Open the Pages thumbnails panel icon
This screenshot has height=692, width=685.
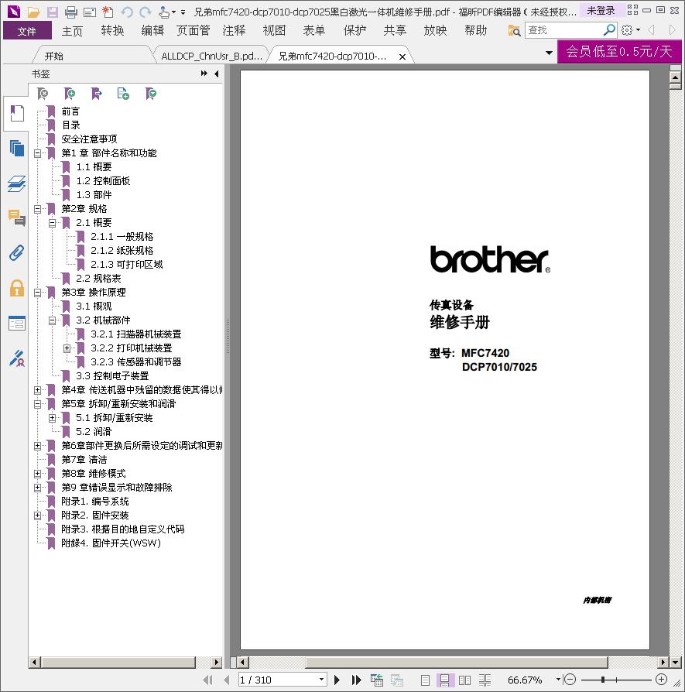pyautogui.click(x=17, y=149)
